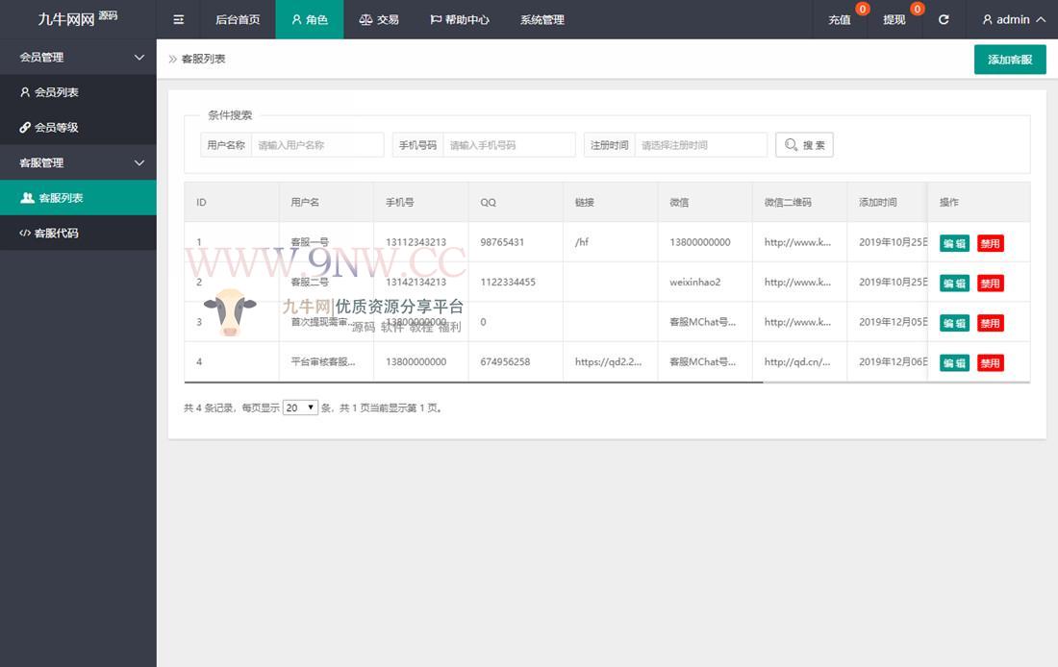Screen dimensions: 1058x667
Task: Edit the 客服一号 row
Action: tap(954, 243)
